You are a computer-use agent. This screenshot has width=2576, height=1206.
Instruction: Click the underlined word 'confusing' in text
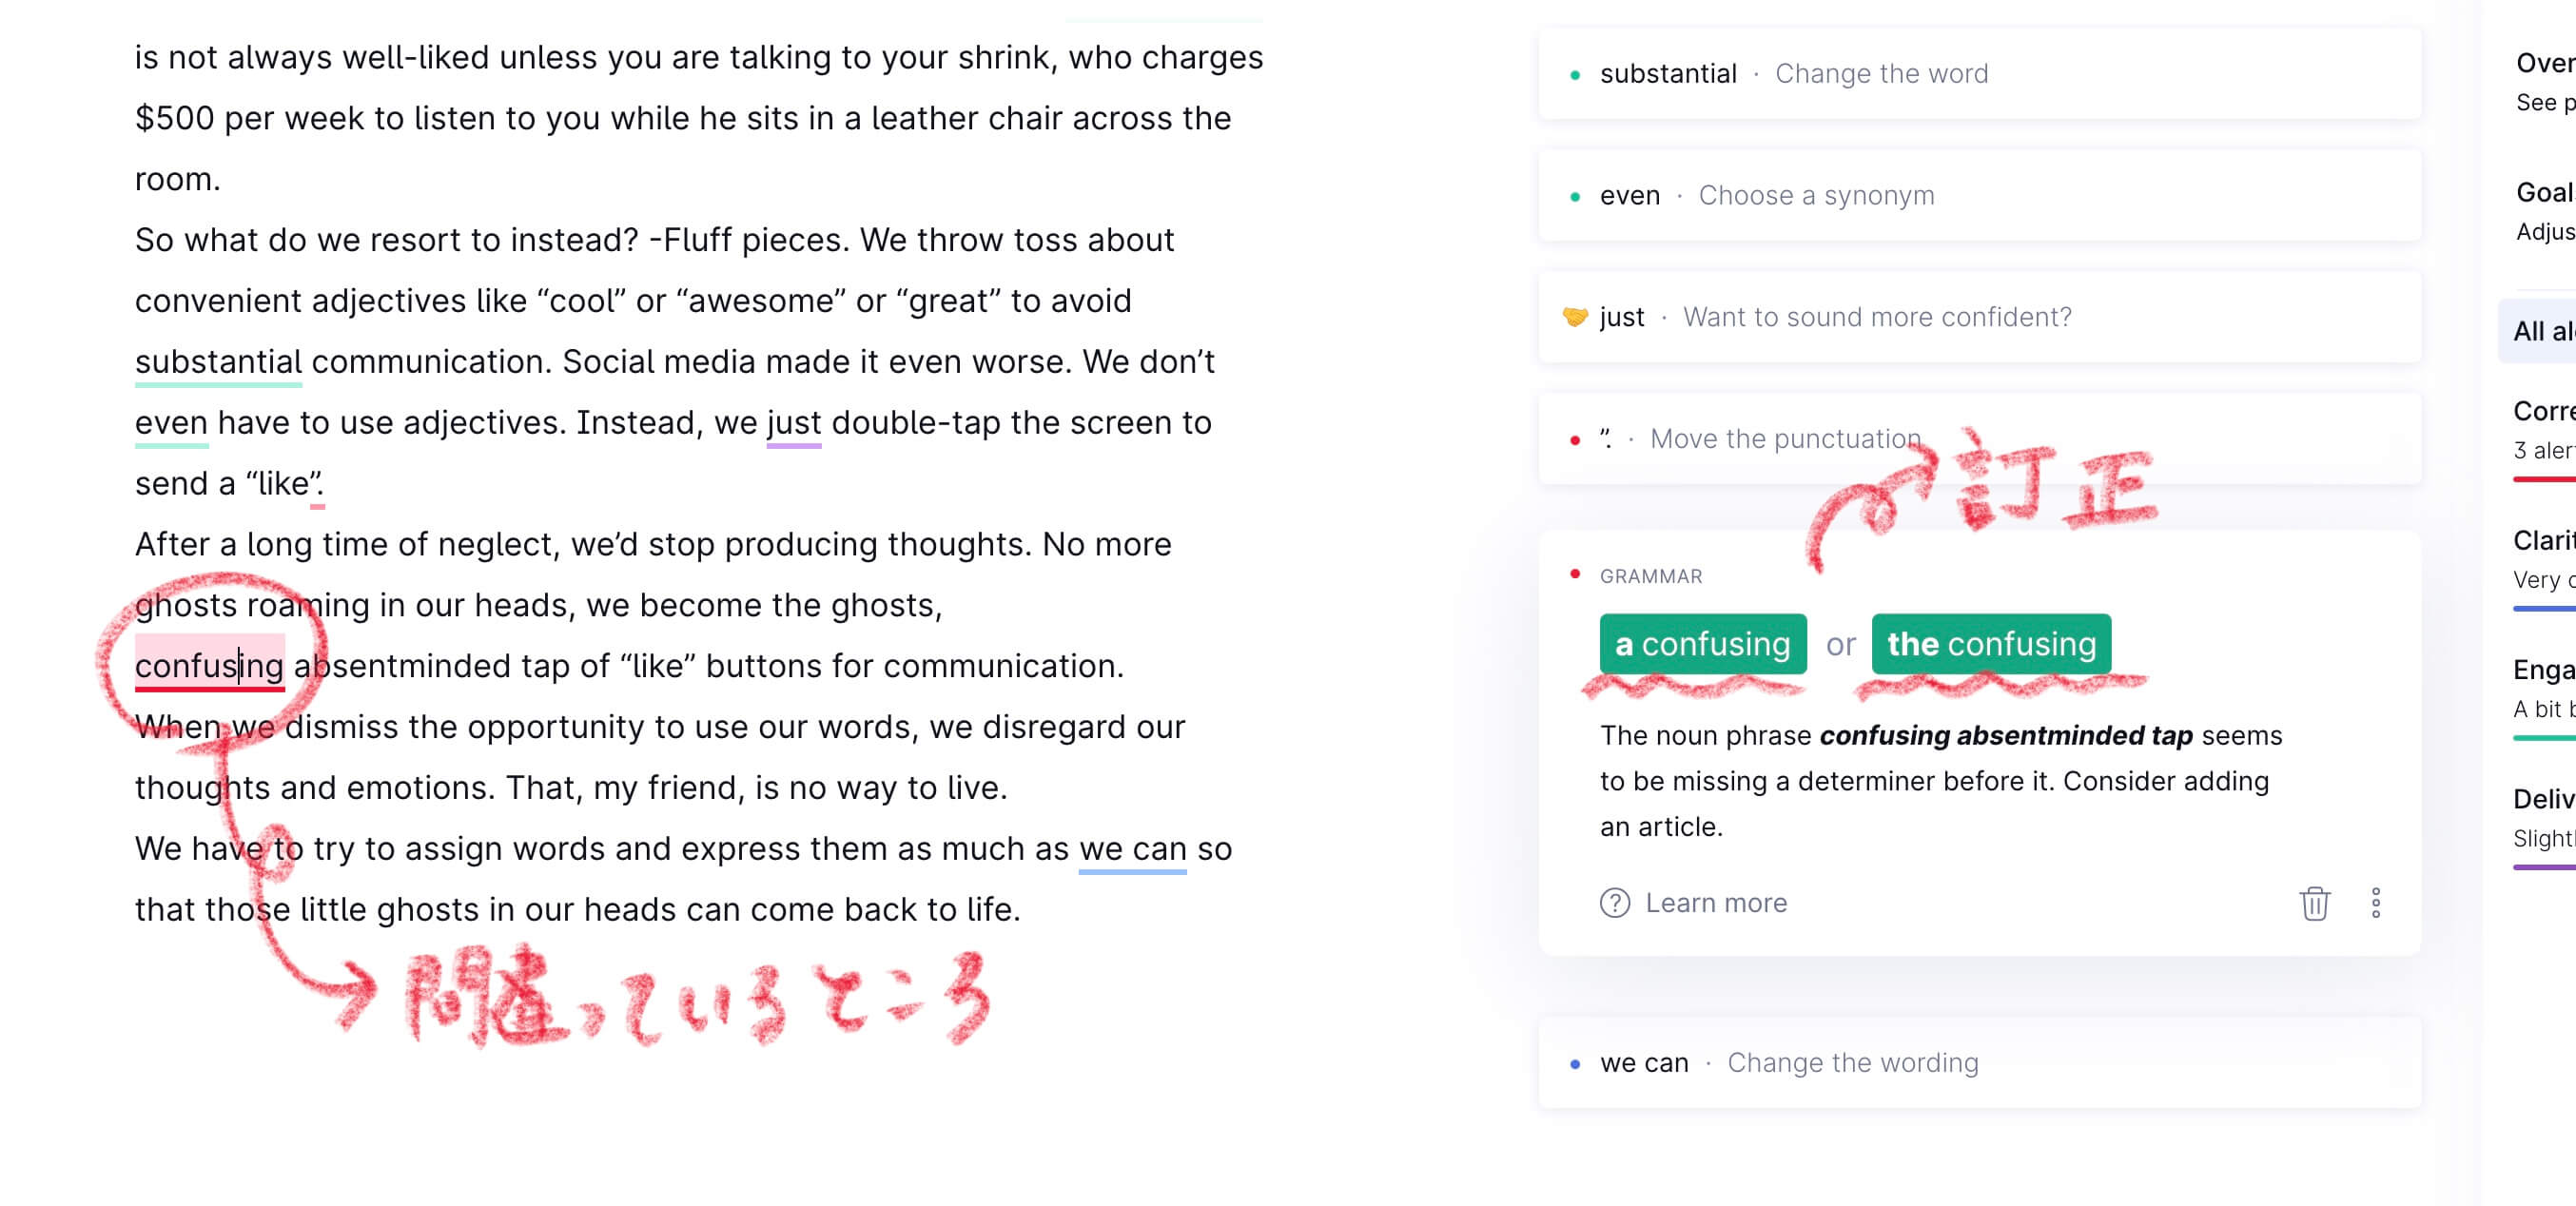(209, 666)
